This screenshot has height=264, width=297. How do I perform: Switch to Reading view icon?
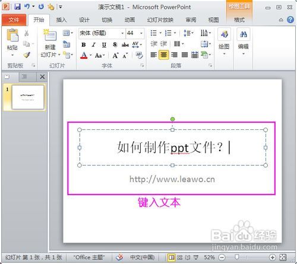(x=188, y=257)
